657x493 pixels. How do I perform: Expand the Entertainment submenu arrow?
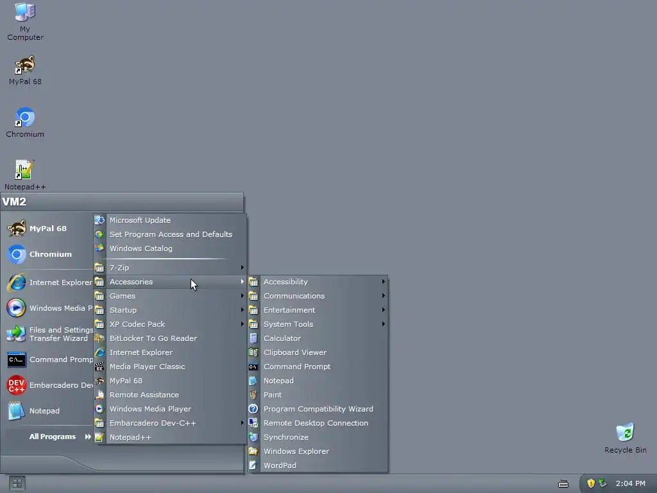pos(384,310)
